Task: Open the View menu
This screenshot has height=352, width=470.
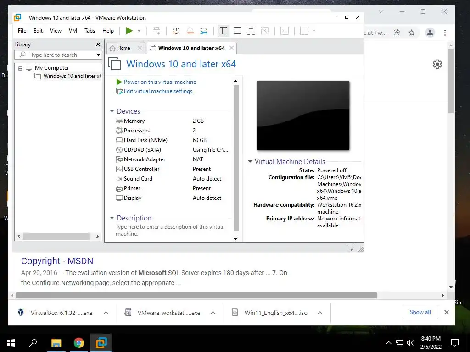Action: coord(56,31)
